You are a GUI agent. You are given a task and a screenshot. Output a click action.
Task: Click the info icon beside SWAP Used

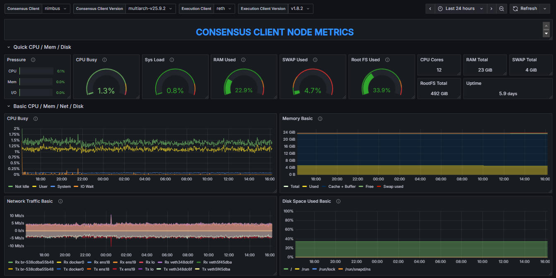(x=315, y=60)
